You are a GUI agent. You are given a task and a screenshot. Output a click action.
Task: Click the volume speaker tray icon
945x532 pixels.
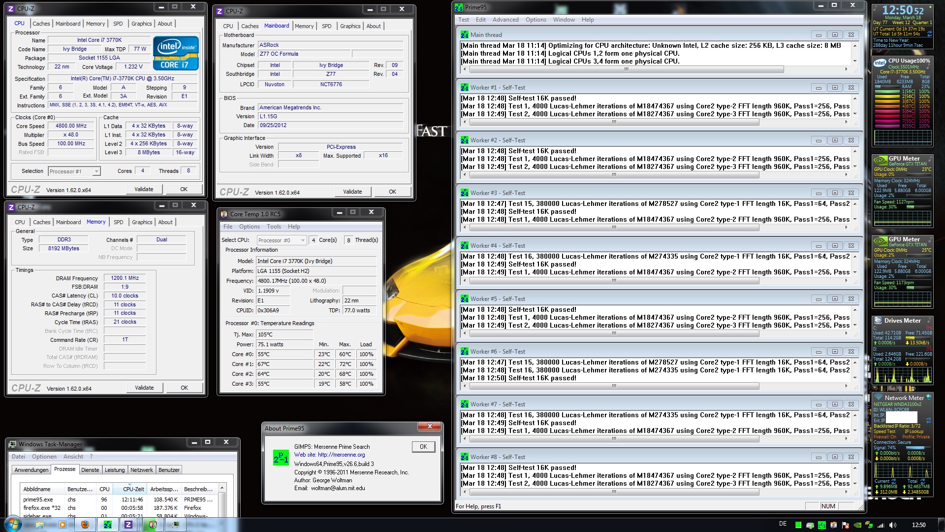(x=893, y=525)
